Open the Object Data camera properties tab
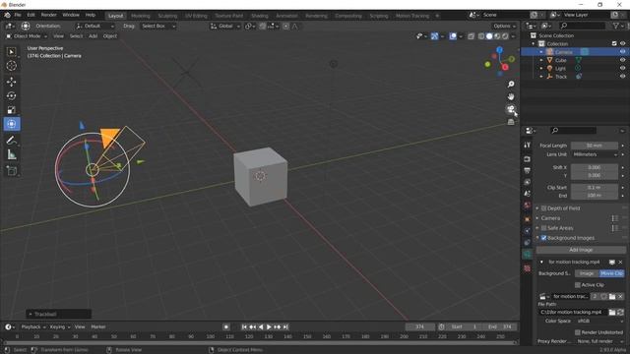This screenshot has width=630, height=354. [x=528, y=254]
